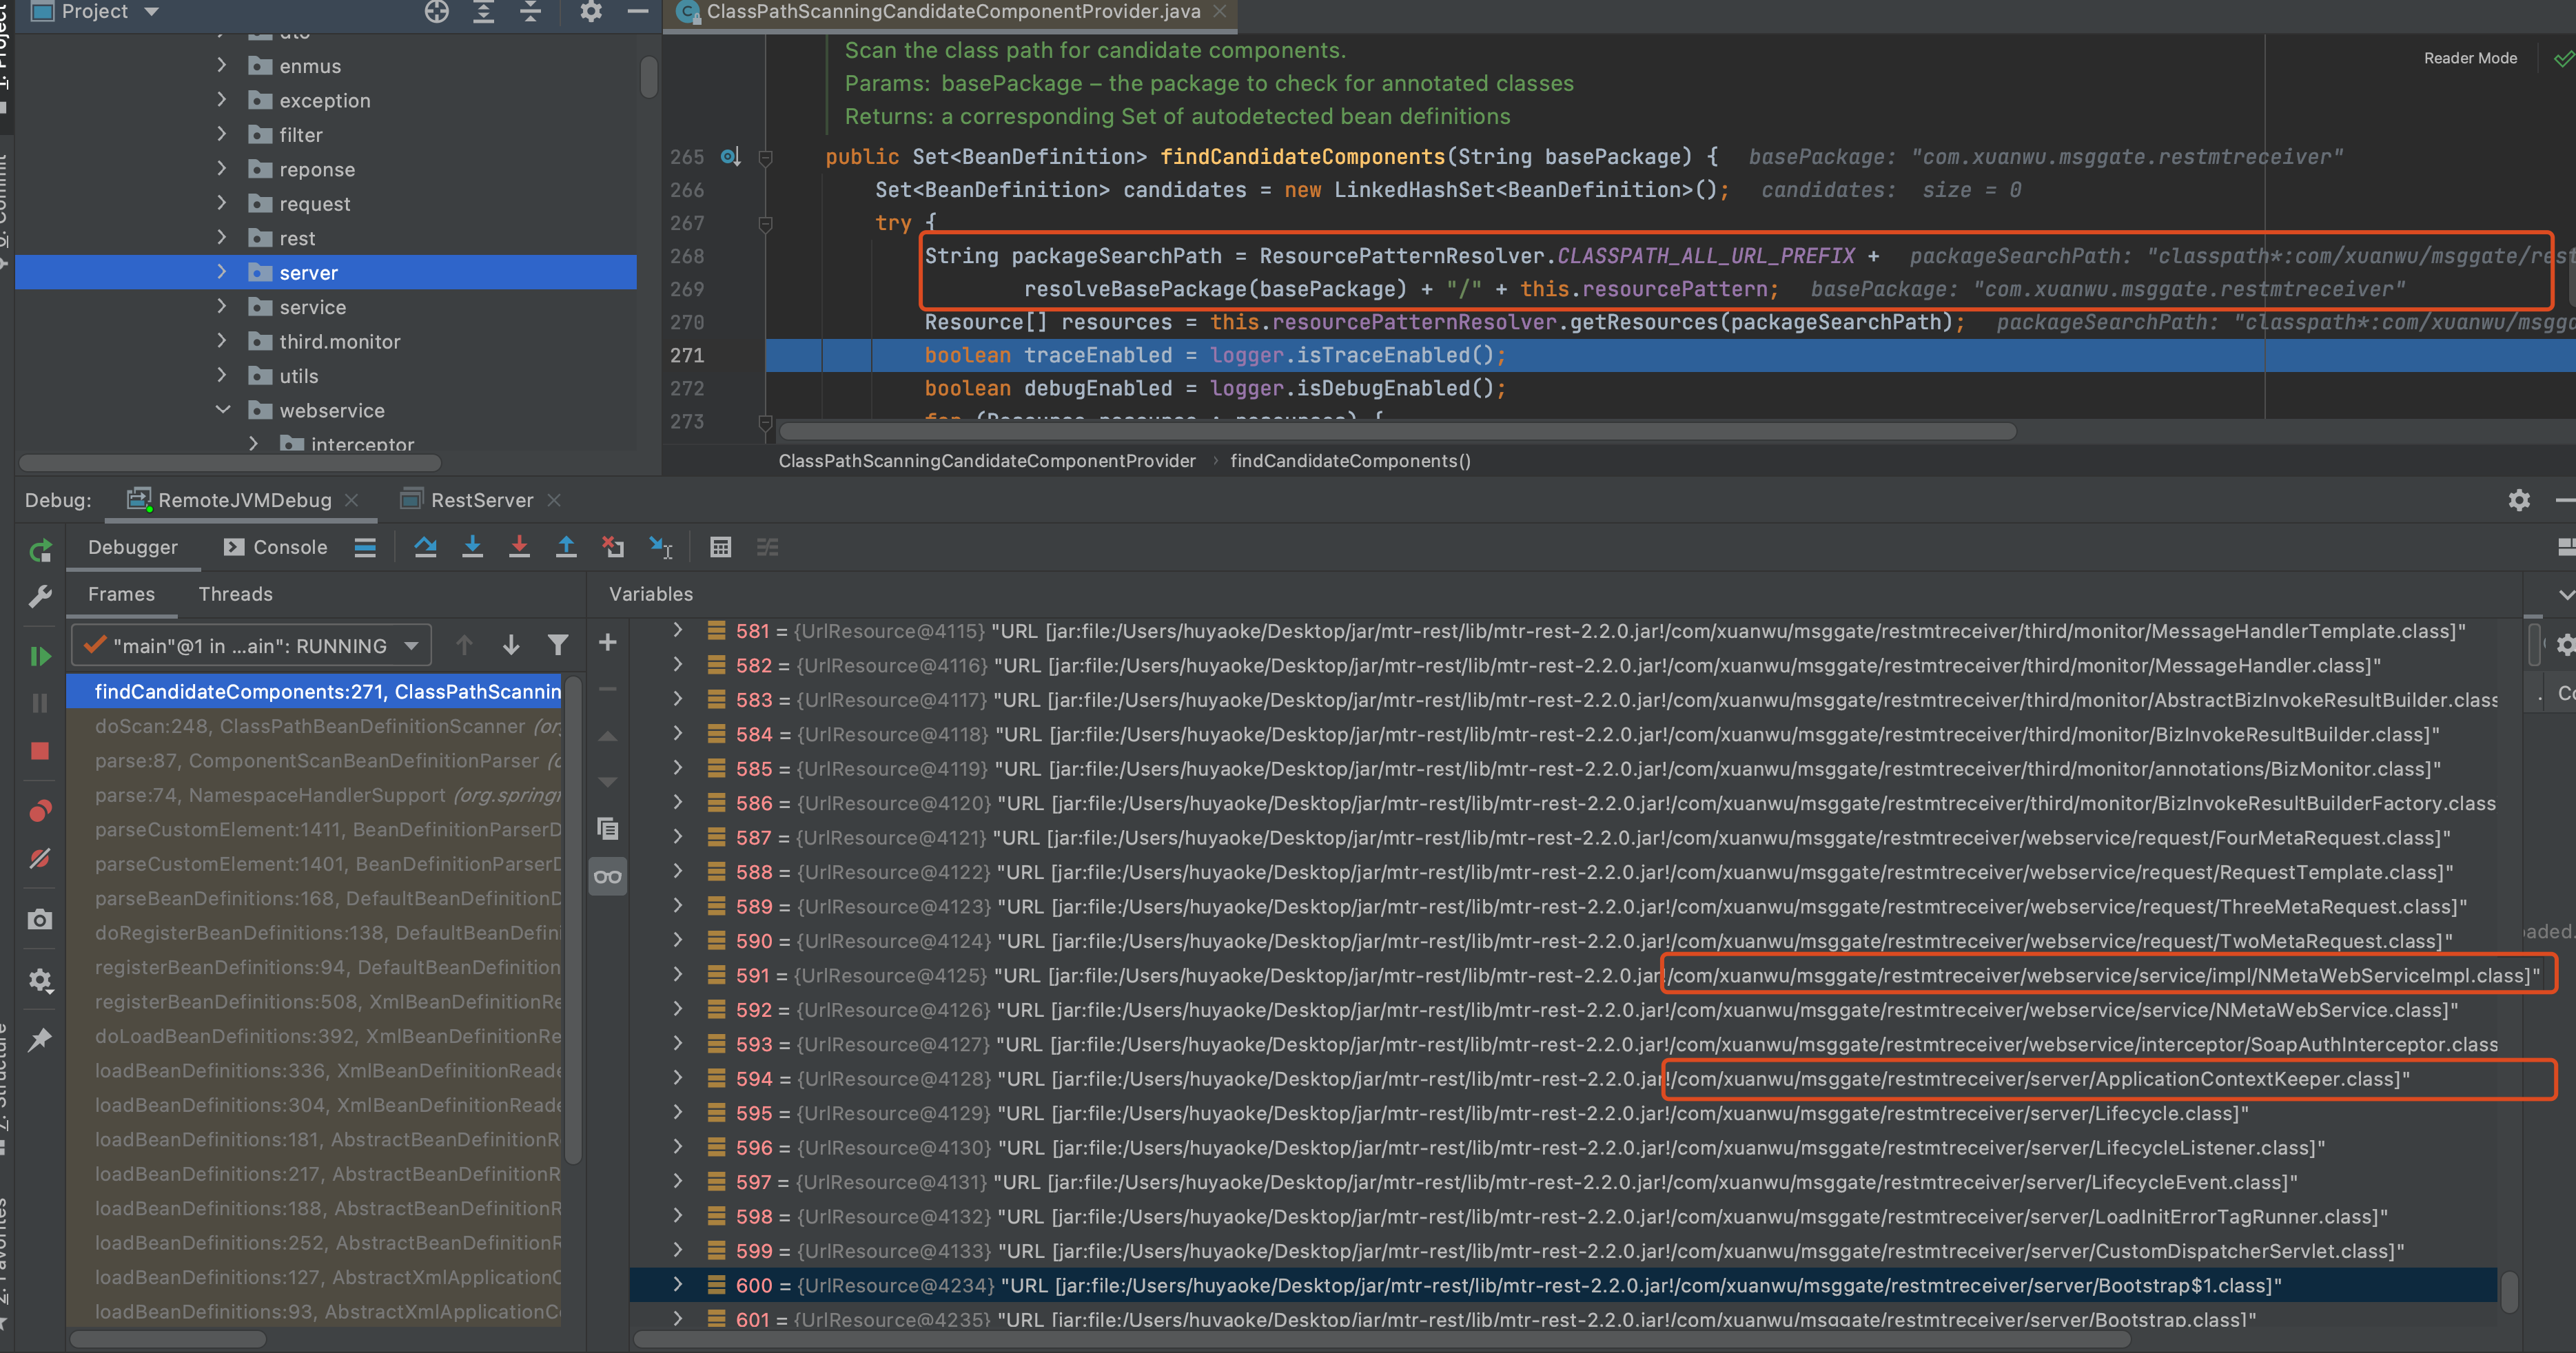
Task: Take a thread dump with the camera icon
Action: tap(40, 919)
